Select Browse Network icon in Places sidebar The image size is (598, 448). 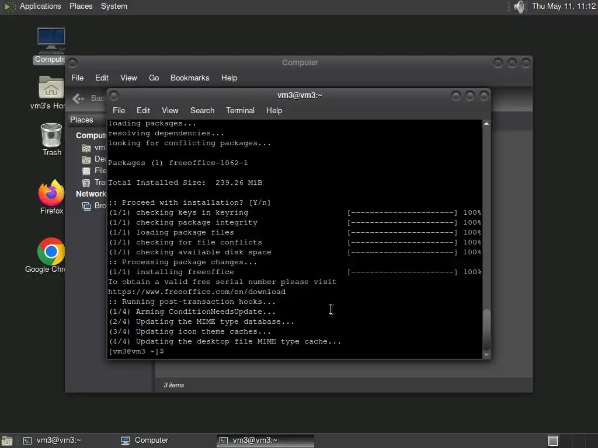86,206
